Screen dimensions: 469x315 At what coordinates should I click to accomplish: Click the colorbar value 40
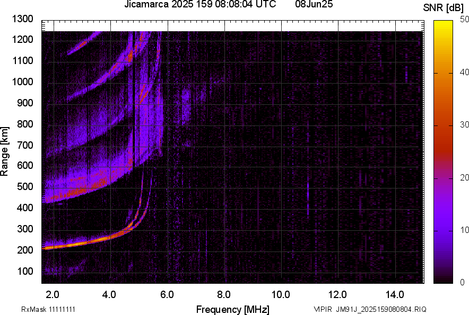[x=464, y=72]
